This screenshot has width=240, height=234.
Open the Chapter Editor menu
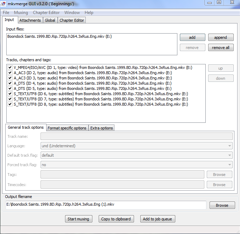(x=46, y=13)
